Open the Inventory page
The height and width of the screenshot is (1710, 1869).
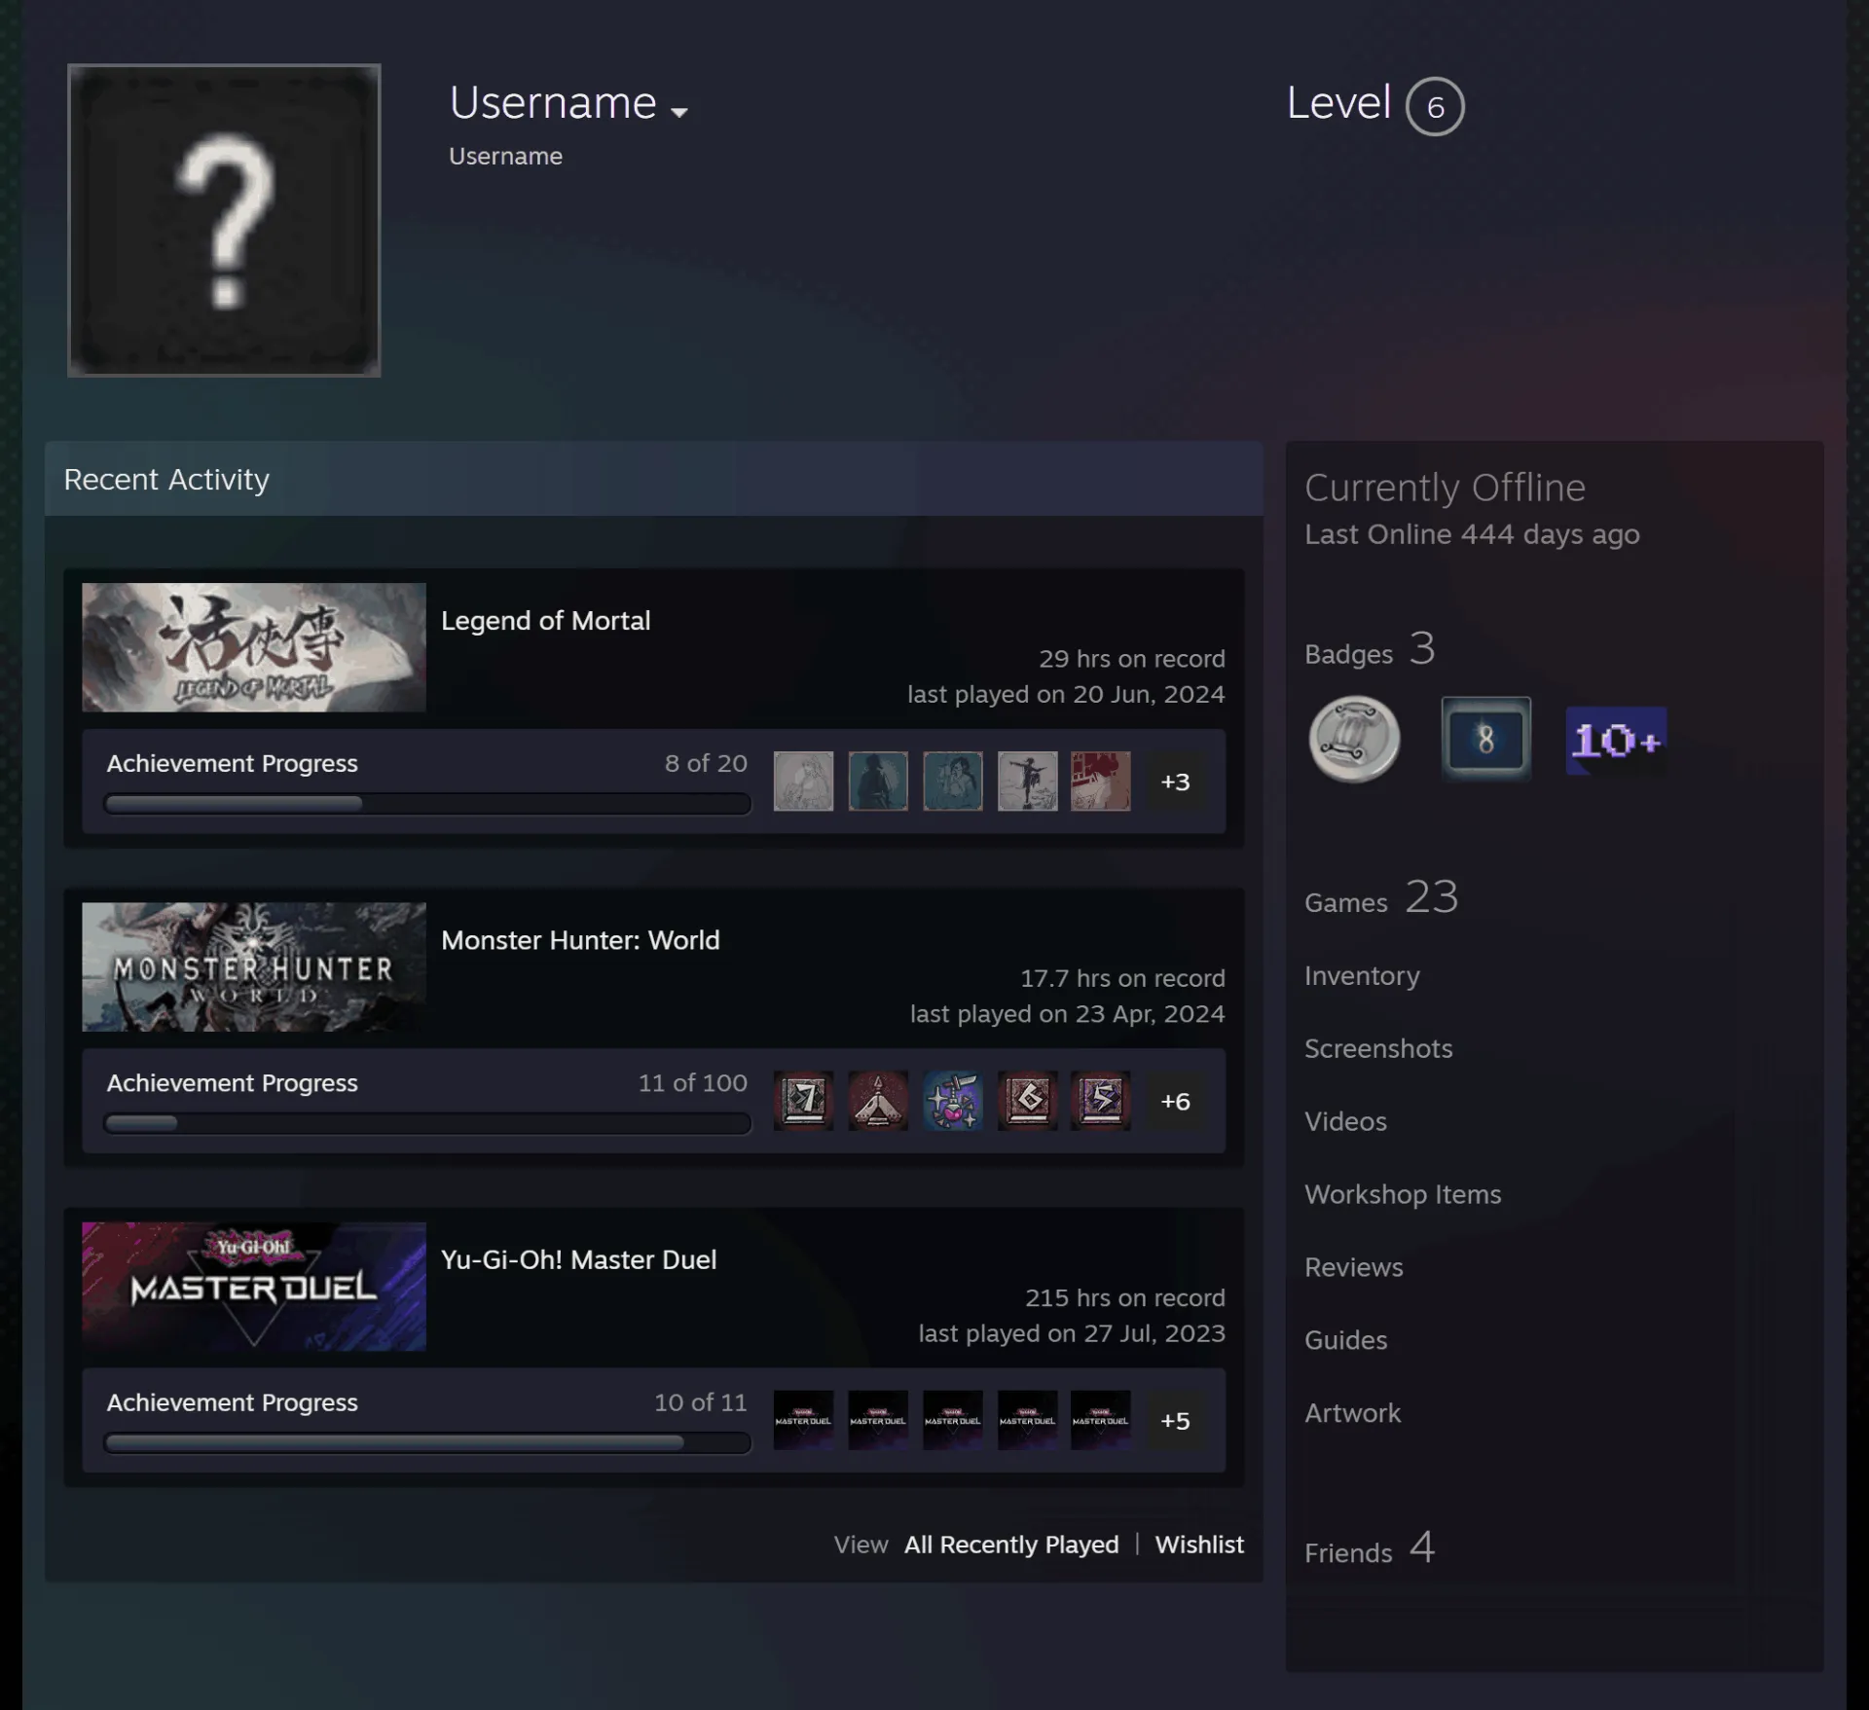(x=1362, y=975)
